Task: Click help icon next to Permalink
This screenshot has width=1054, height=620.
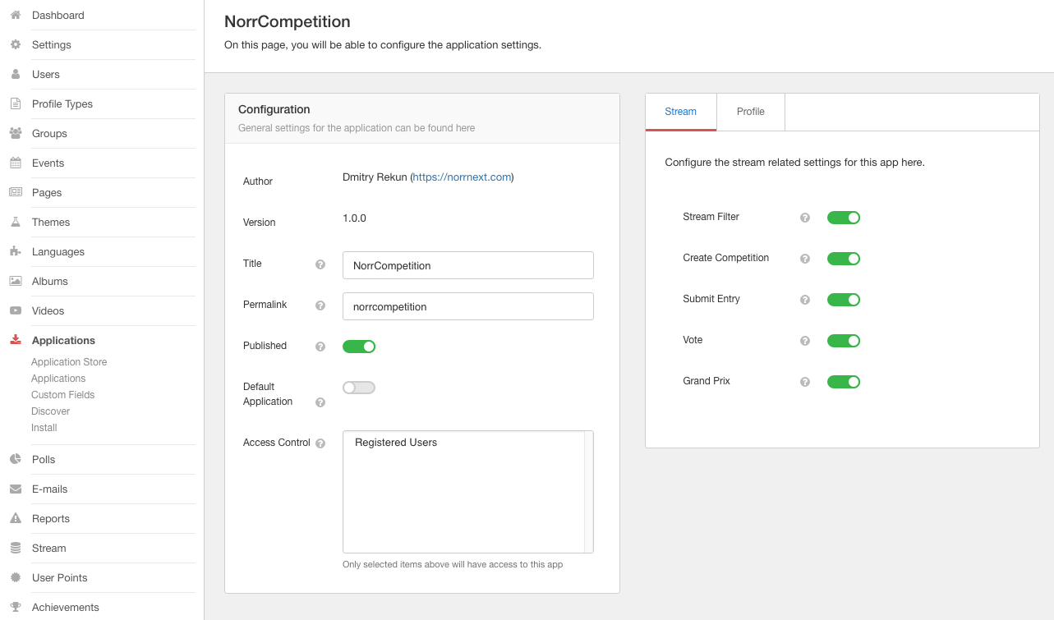Action: click(x=320, y=305)
